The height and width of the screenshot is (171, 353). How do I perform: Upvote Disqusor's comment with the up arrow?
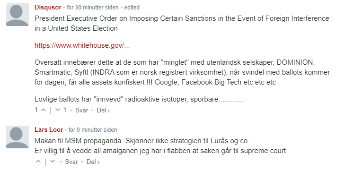pyautogui.click(x=44, y=110)
